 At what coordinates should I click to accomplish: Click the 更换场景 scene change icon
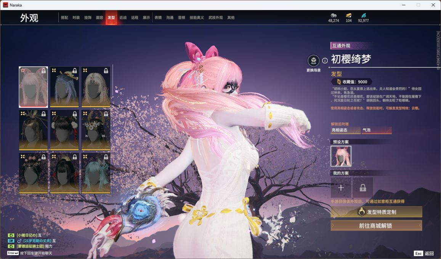(313, 61)
